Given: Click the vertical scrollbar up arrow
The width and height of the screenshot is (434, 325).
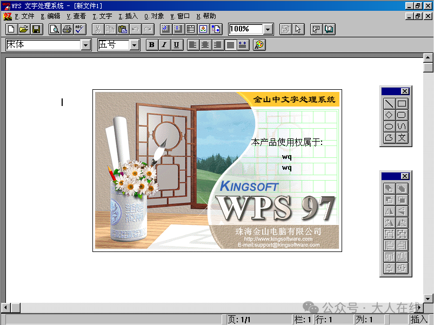Looking at the screenshot, I should pos(428,58).
